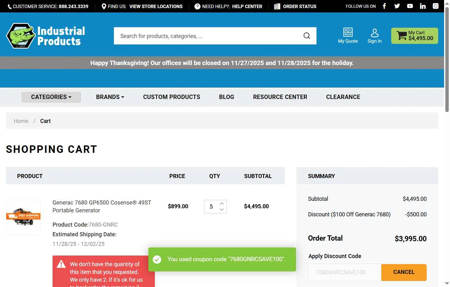Cancel the applied discount code
This screenshot has height=287, width=450.
(404, 272)
